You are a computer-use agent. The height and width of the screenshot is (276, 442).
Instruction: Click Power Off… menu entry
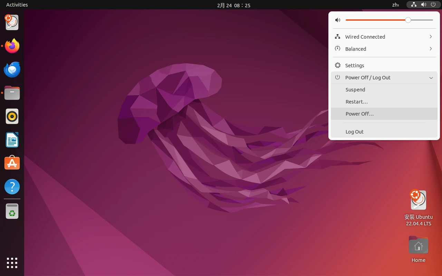click(x=359, y=114)
